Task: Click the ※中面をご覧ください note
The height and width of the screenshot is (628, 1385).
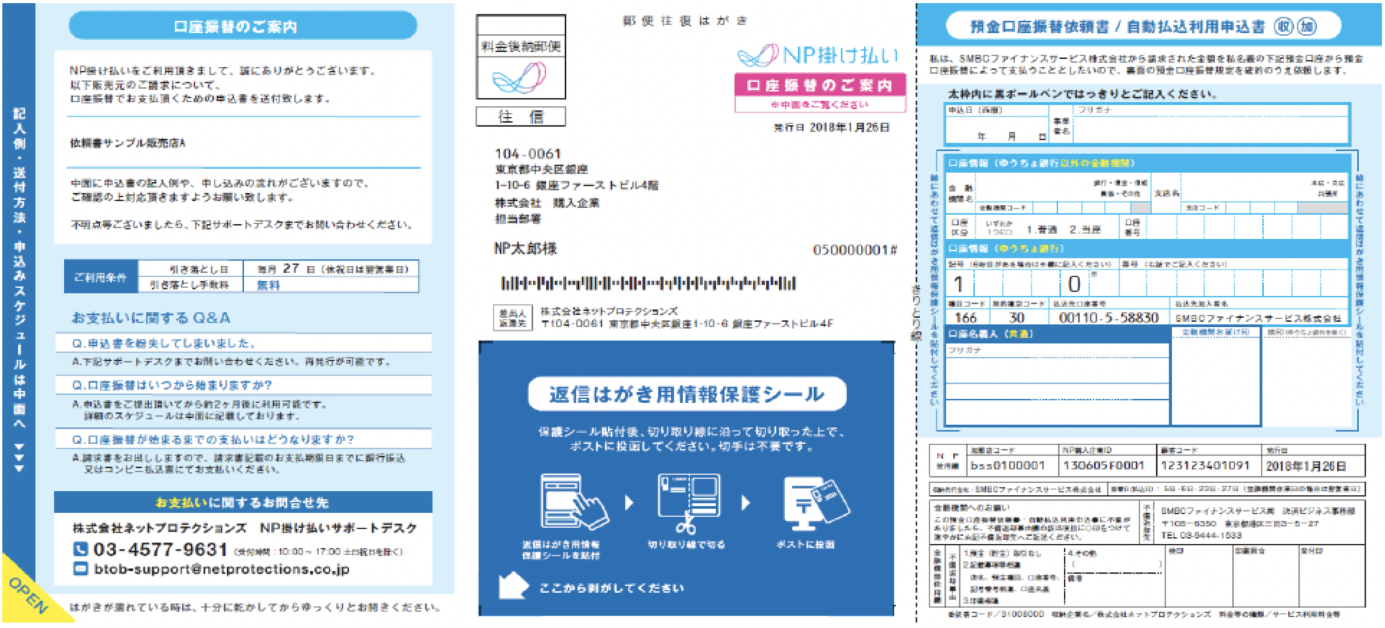Action: click(819, 105)
